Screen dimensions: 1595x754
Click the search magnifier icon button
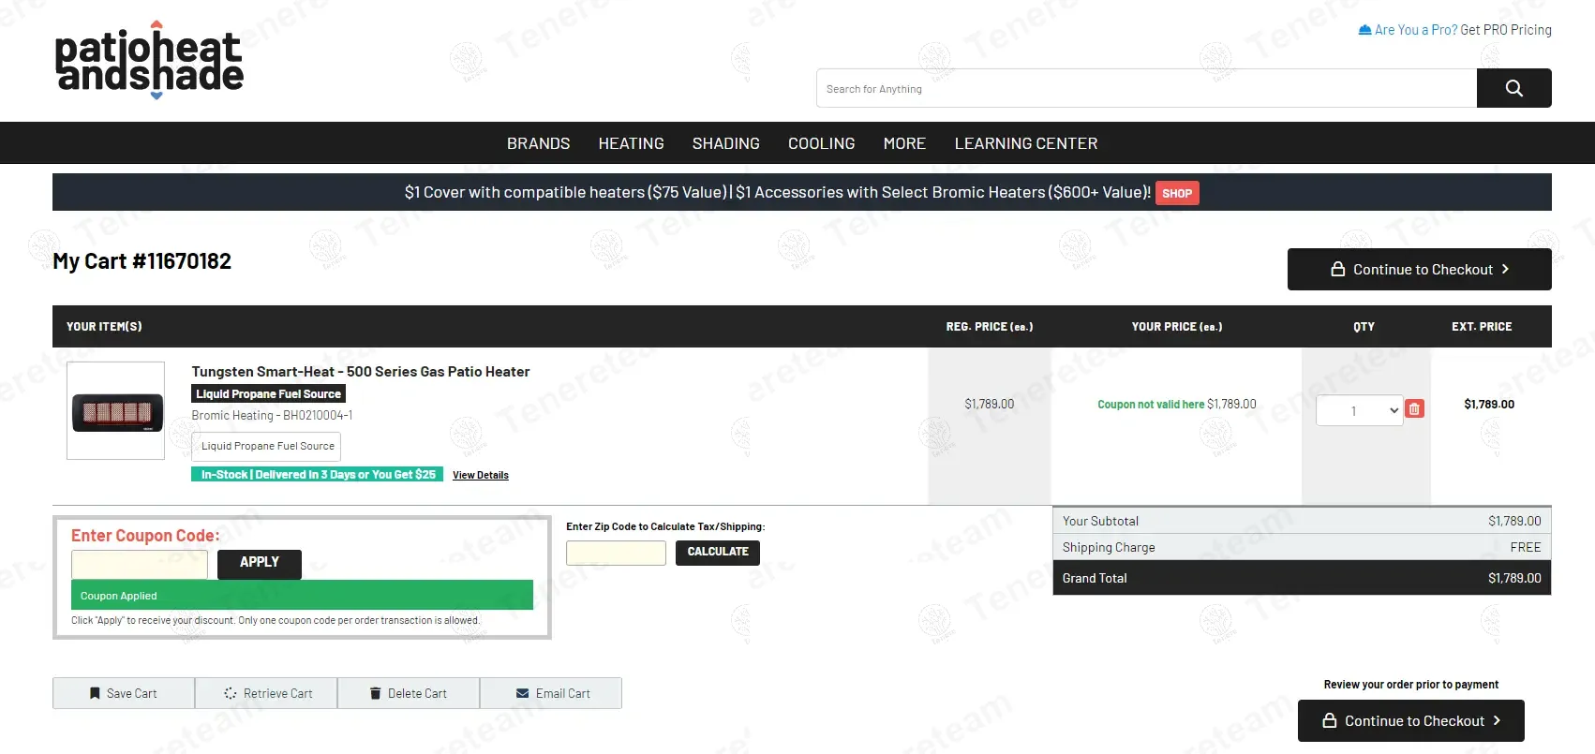[x=1513, y=88]
